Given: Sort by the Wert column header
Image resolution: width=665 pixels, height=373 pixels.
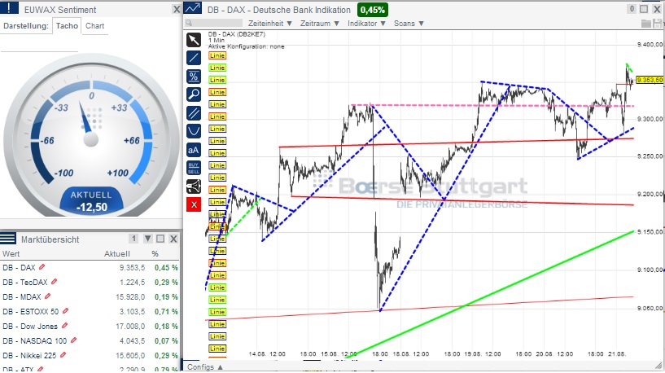Looking at the screenshot, I should pyautogui.click(x=11, y=254).
